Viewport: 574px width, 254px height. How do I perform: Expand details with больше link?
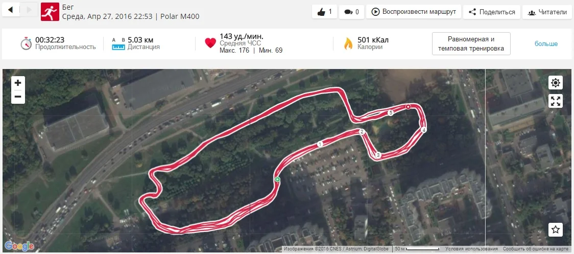click(546, 43)
